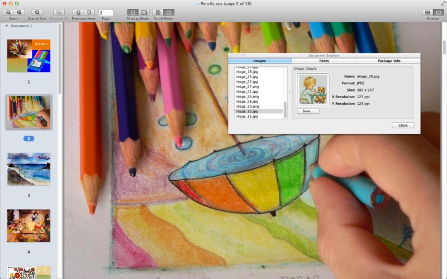This screenshot has height=279, width=447.
Task: Enter full screen with the arrows icon
Action: [x=443, y=3]
